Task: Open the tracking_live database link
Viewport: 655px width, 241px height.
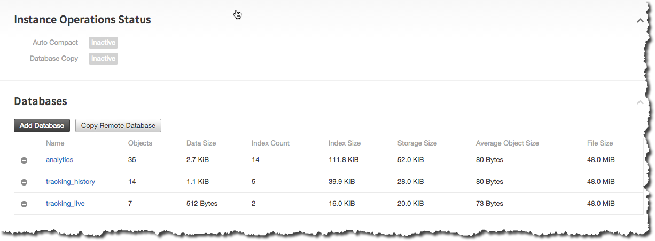Action: tap(65, 204)
